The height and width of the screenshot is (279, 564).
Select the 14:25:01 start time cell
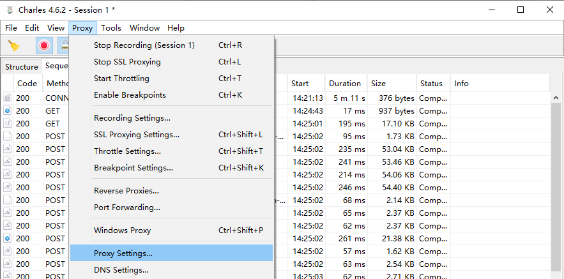click(306, 123)
